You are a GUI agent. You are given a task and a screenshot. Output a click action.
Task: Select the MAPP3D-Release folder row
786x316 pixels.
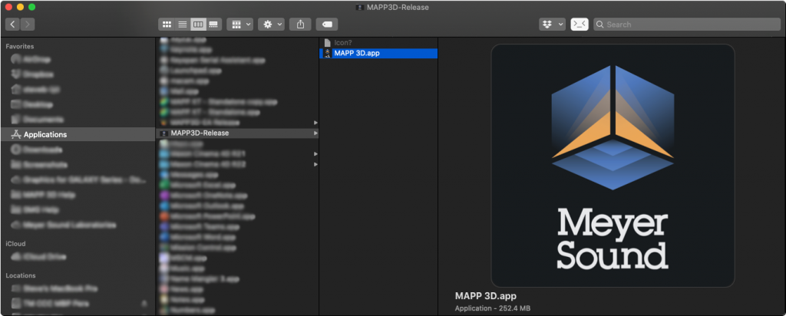click(238, 133)
